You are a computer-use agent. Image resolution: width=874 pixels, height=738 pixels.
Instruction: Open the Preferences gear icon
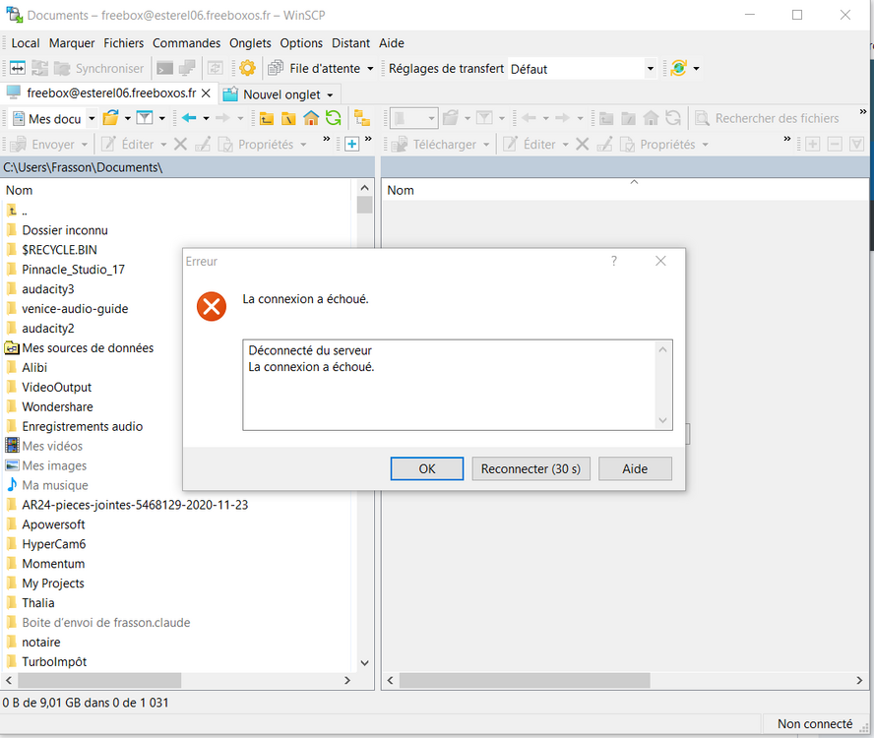tap(247, 68)
